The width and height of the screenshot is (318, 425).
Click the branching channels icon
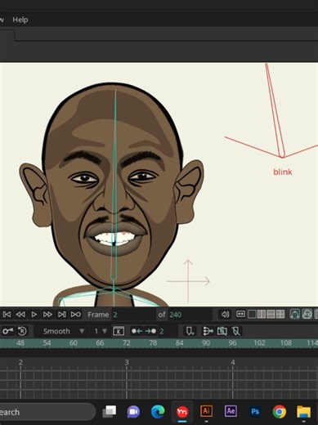(208, 331)
